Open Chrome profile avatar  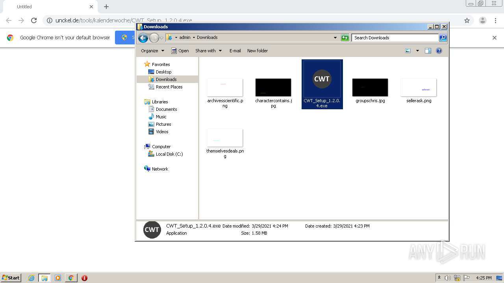[x=482, y=20]
